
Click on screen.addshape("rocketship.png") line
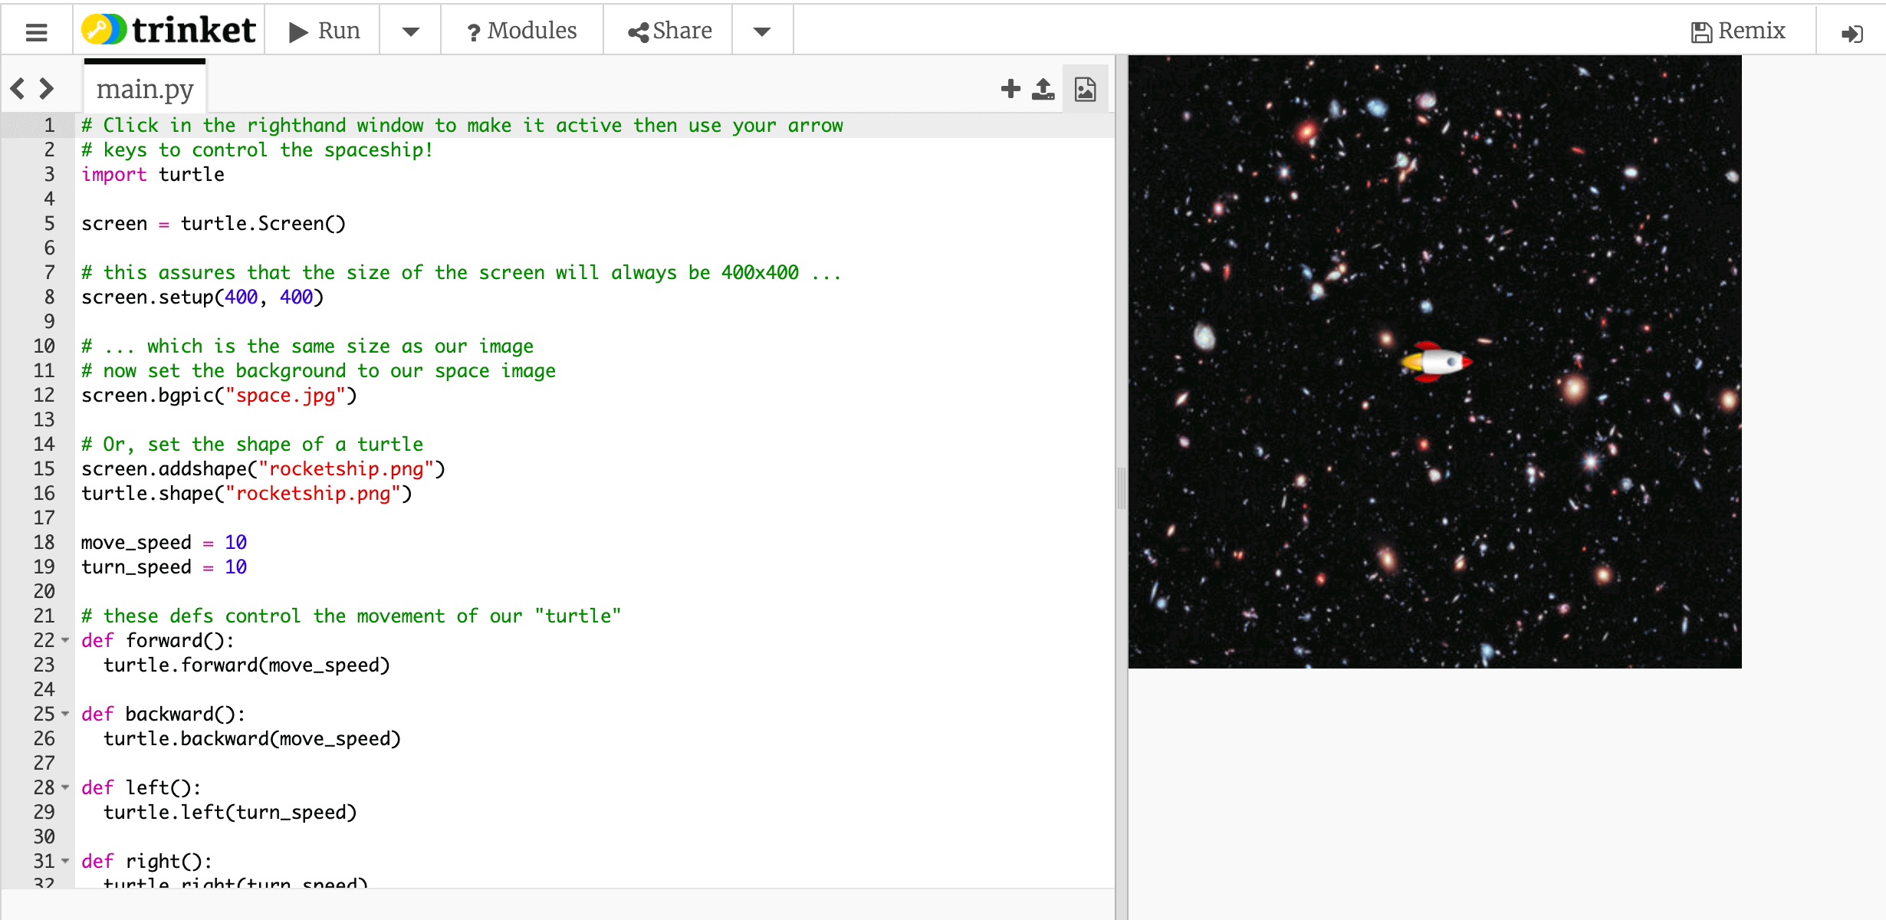(x=263, y=468)
